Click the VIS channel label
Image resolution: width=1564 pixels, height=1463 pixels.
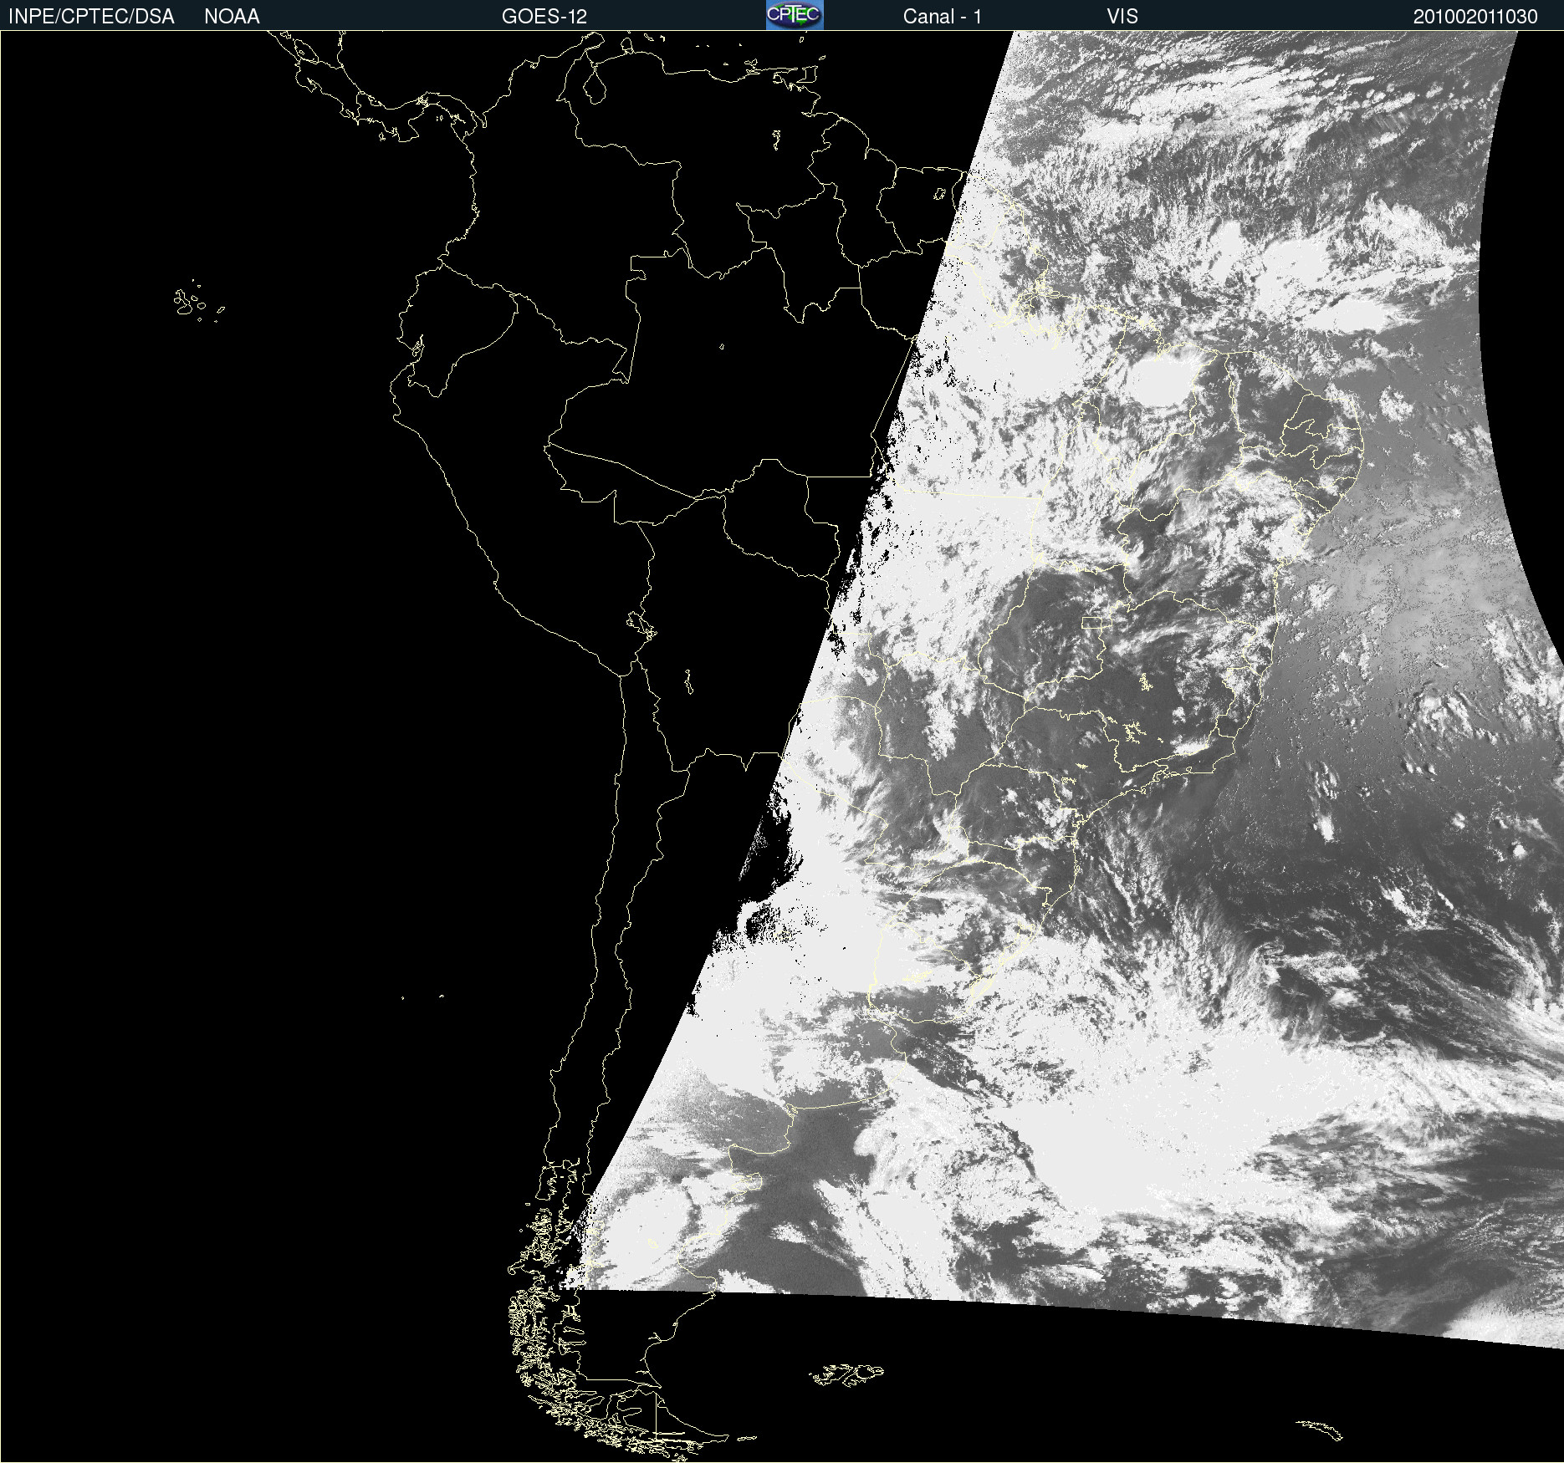click(x=1122, y=17)
